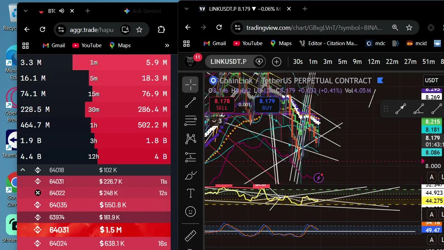Pick the arrow line tool in floating toolbar
Image resolution: width=444 pixels, height=250 pixels.
click(401, 109)
